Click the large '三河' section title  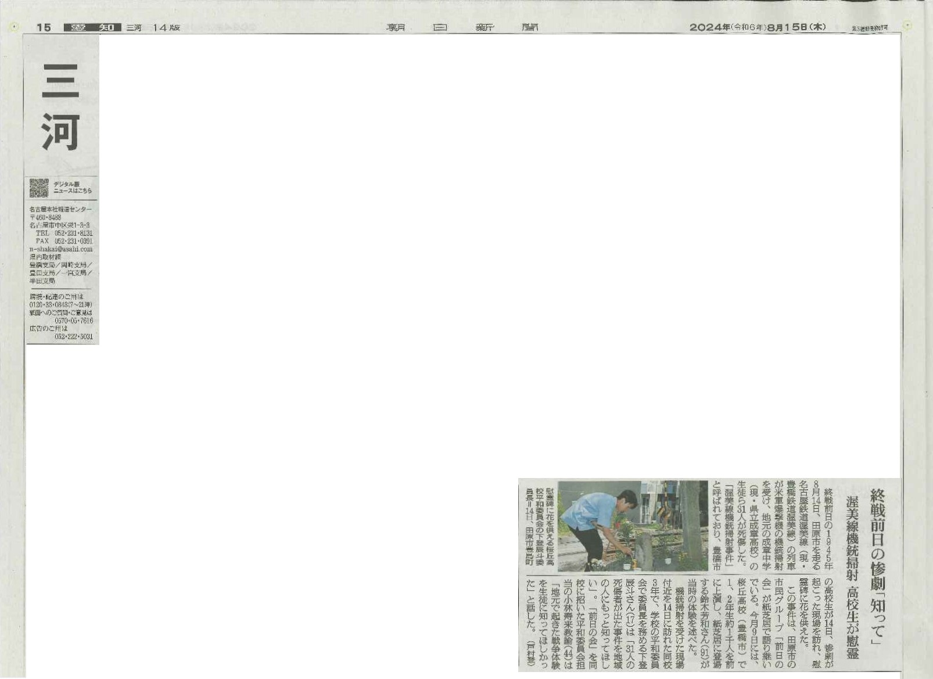tap(60, 107)
